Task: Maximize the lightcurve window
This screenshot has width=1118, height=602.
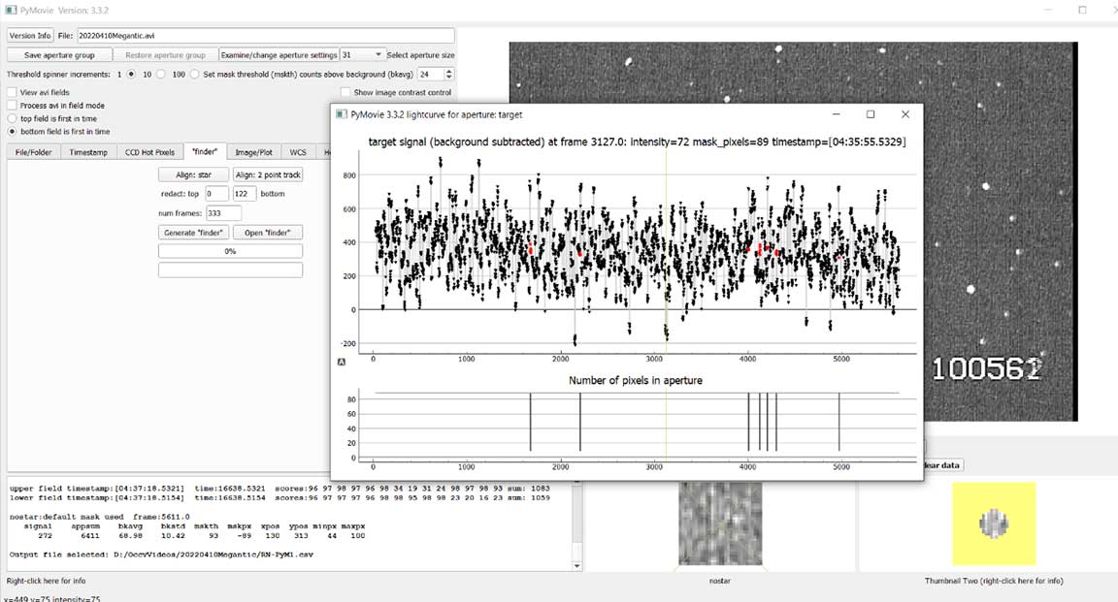Action: tap(871, 114)
